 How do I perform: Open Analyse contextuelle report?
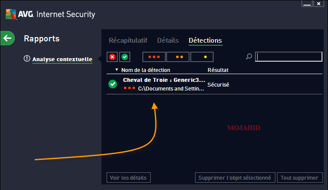click(62, 59)
